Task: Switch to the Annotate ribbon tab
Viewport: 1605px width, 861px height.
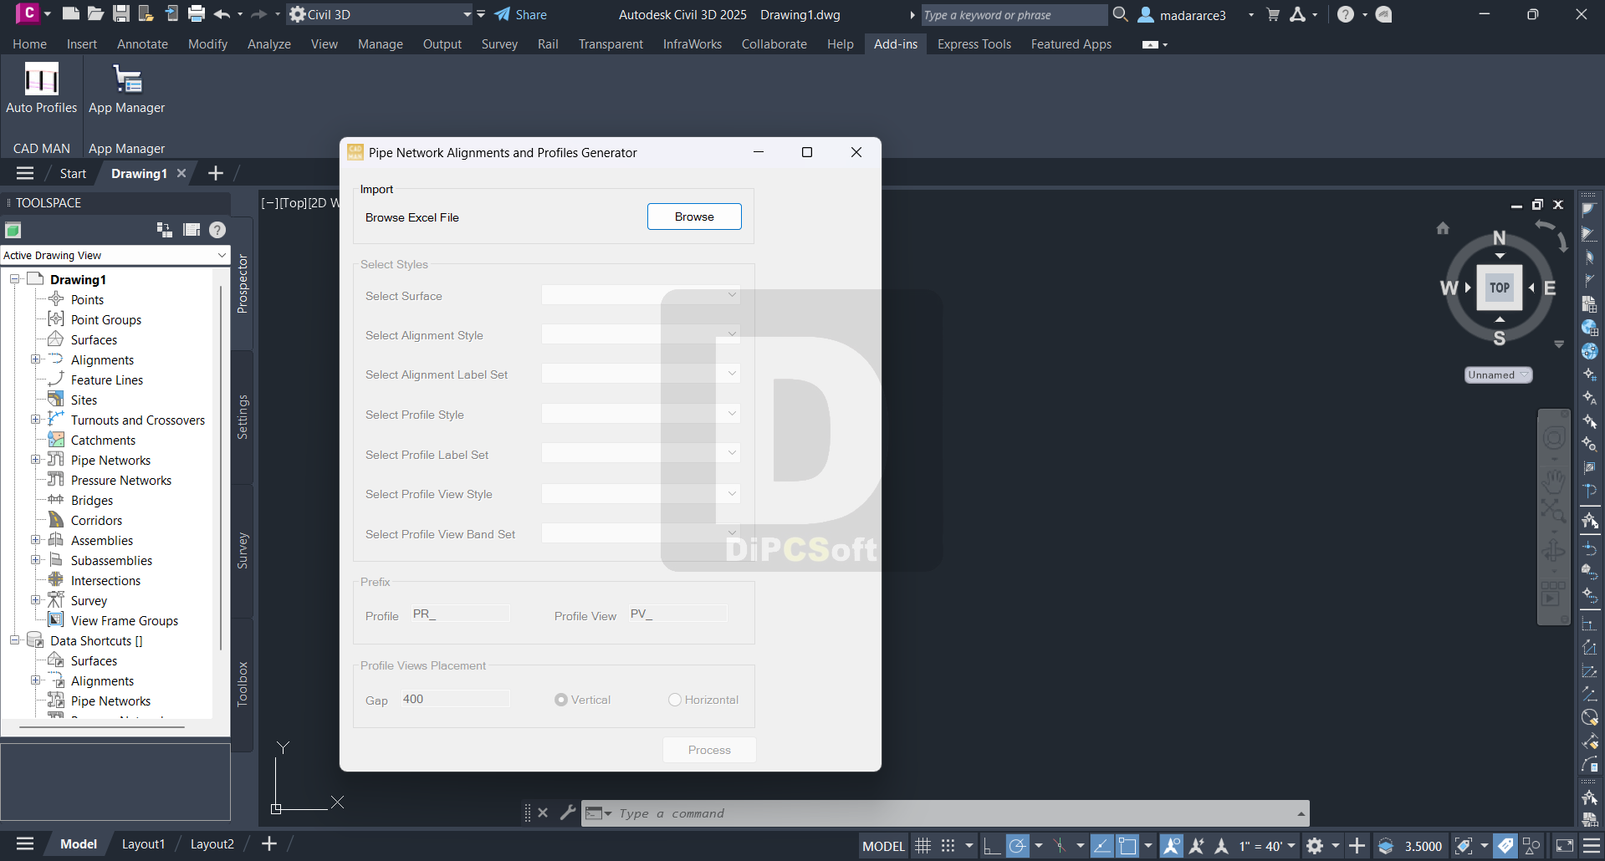Action: (x=142, y=44)
